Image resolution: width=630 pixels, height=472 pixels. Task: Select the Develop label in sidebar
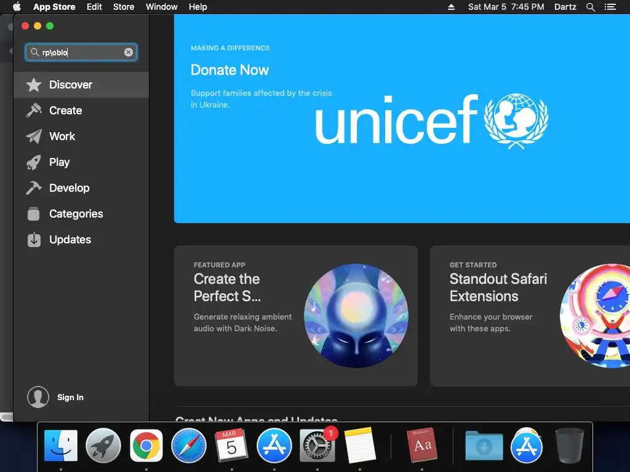[x=70, y=188]
